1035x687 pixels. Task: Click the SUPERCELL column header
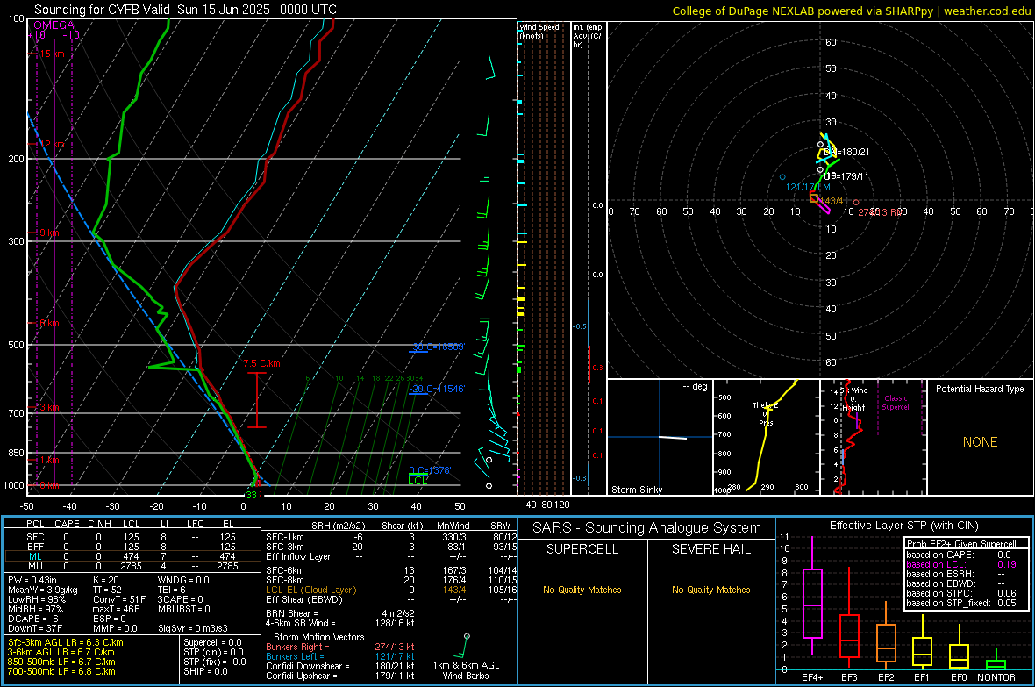coord(582,549)
